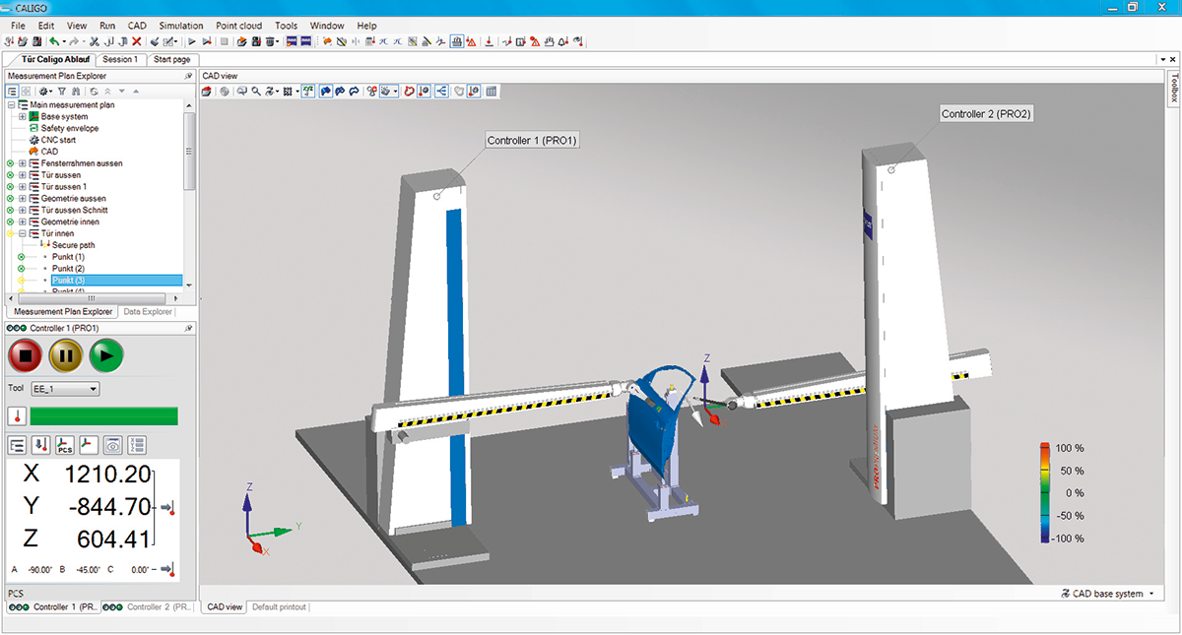Click the highlighted lock icon in main toolbar
Viewport: 1182px width, 635px height.
click(457, 41)
